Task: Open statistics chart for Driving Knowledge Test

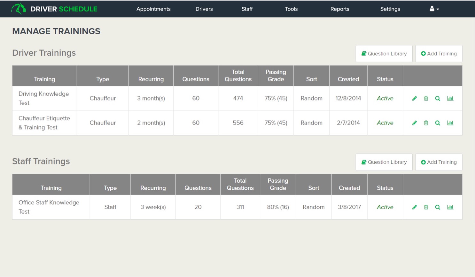Action: click(450, 99)
